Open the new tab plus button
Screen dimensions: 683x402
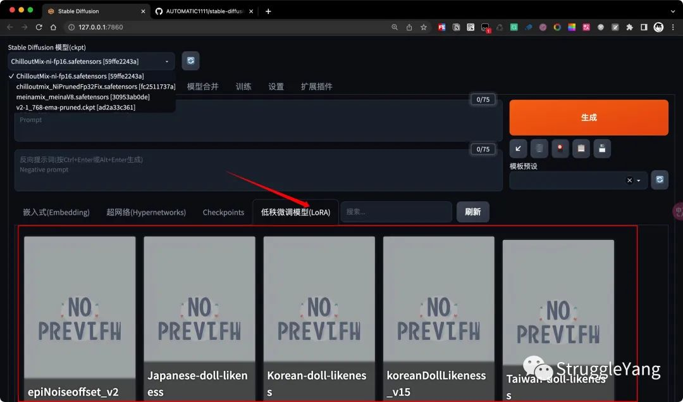pos(268,11)
